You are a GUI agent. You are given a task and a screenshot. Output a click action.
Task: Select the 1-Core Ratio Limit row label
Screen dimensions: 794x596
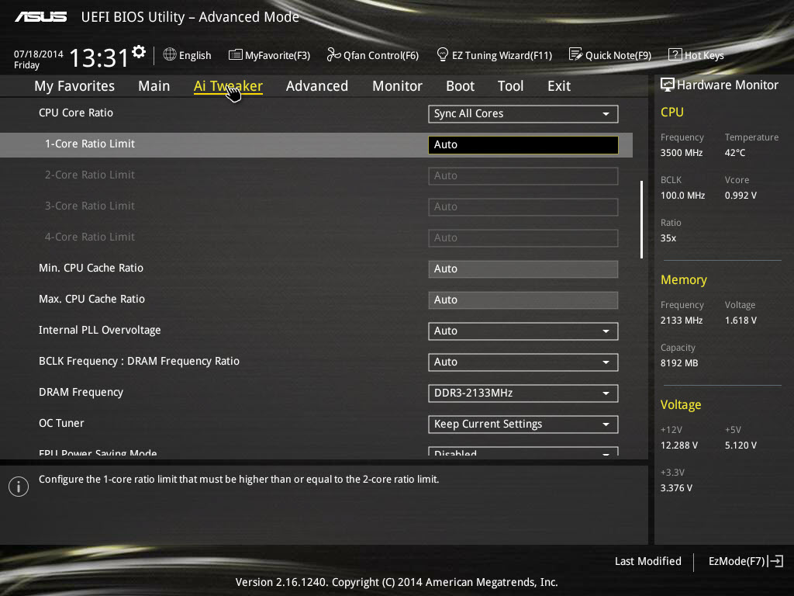90,144
